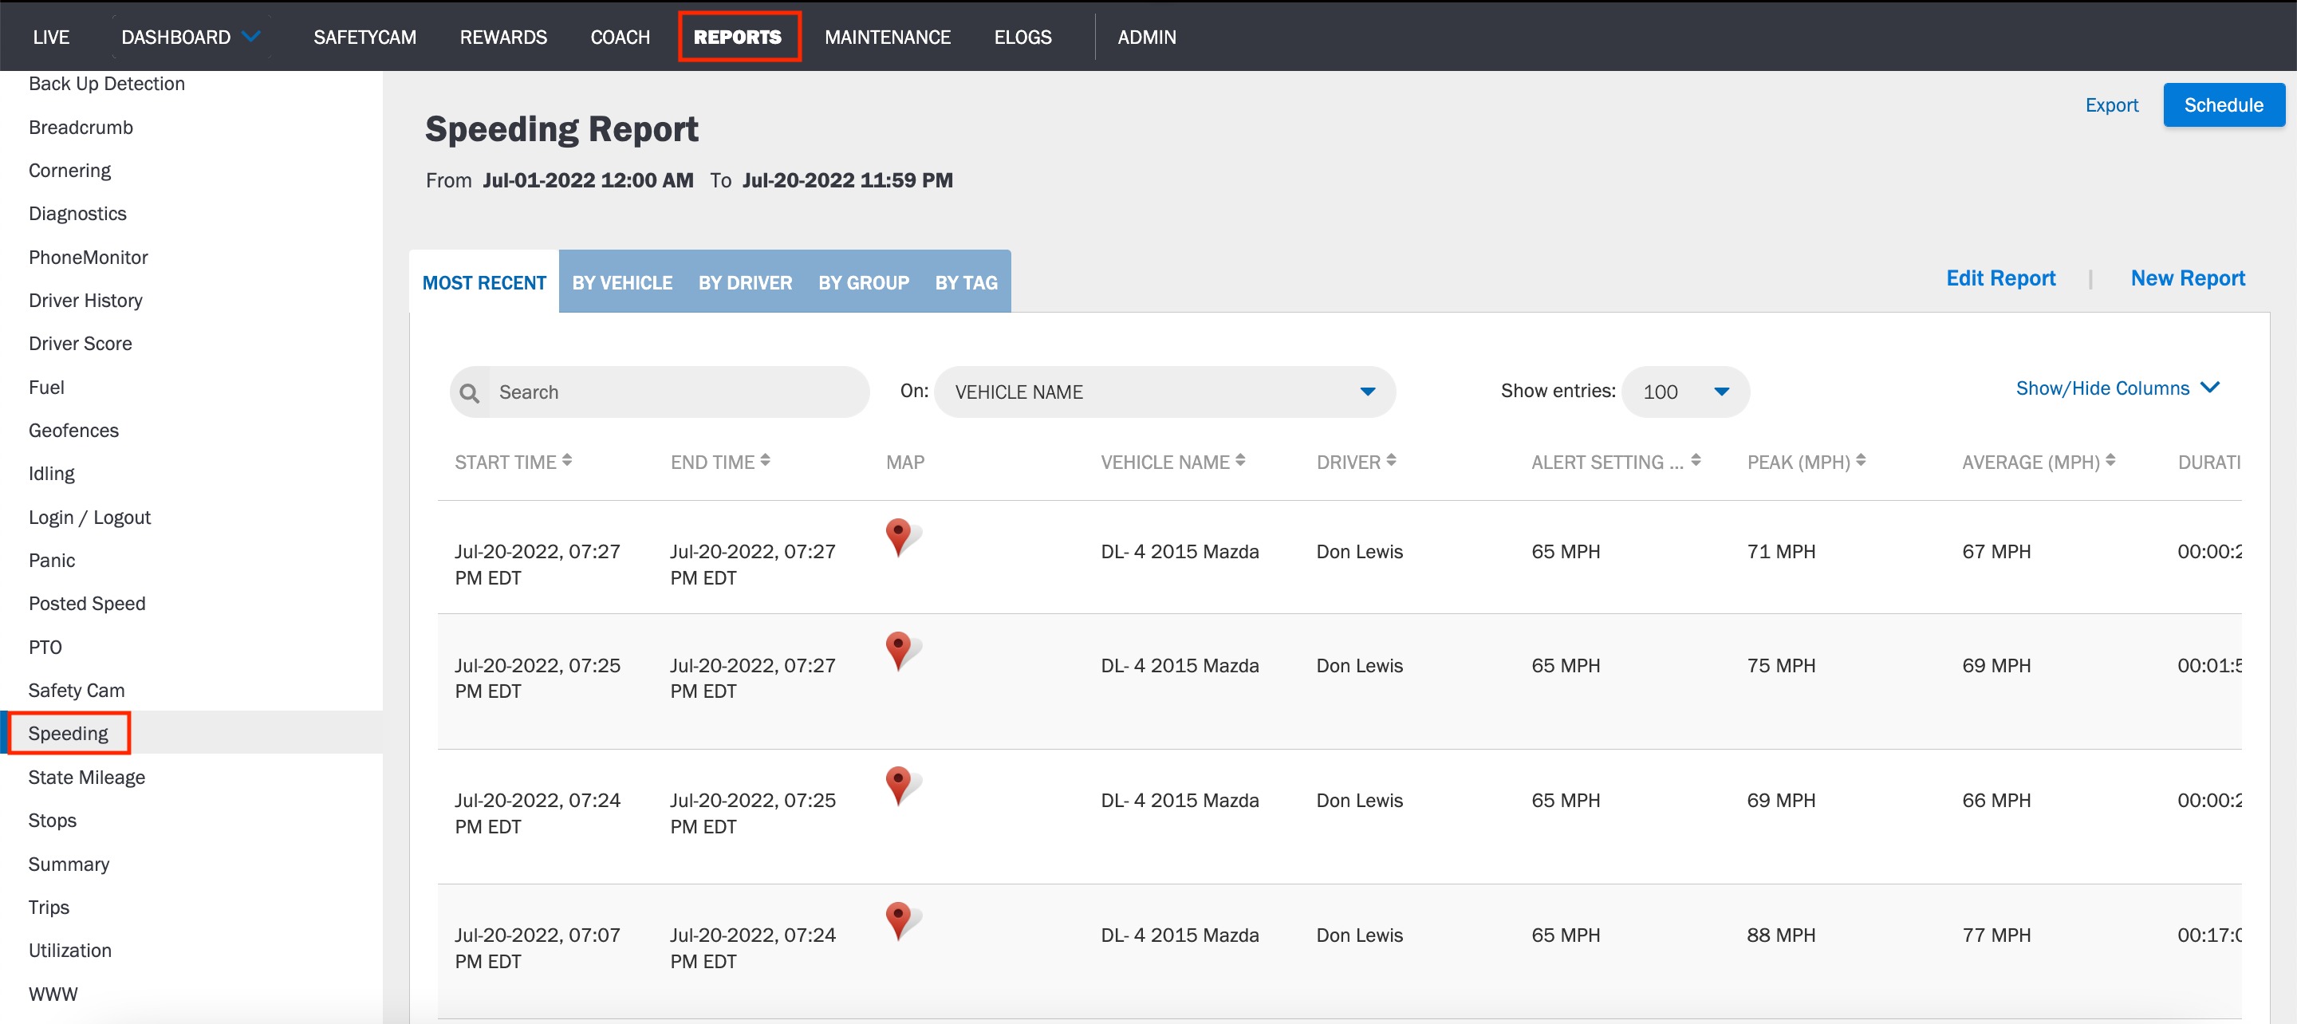2297x1024 pixels.
Task: Sort by End Time column arrows
Action: click(765, 461)
